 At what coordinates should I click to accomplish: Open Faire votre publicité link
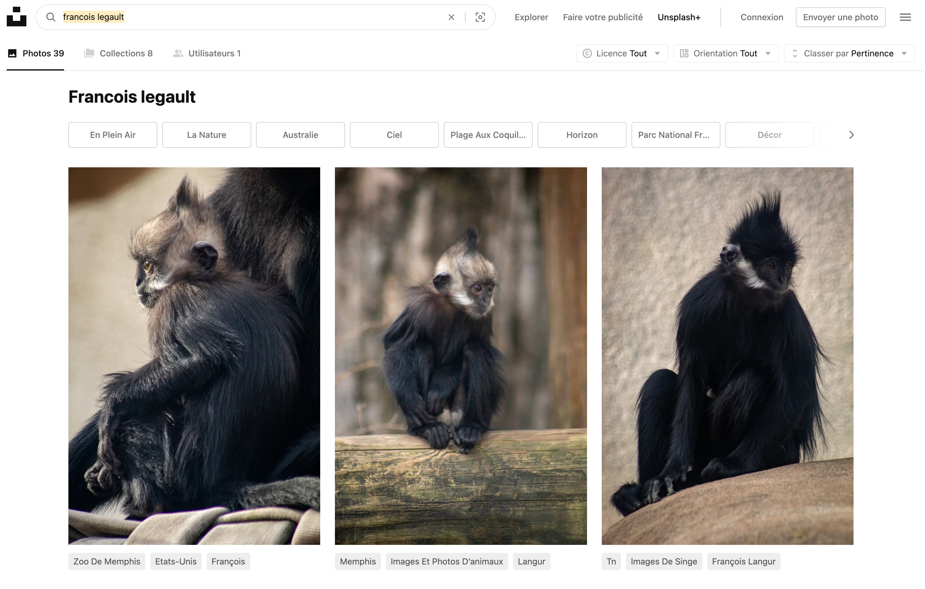point(603,17)
